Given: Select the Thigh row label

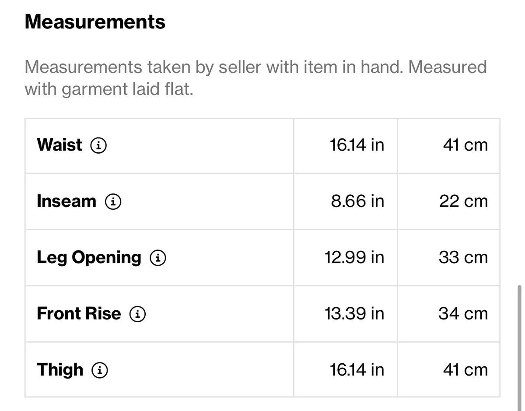Looking at the screenshot, I should 60,370.
